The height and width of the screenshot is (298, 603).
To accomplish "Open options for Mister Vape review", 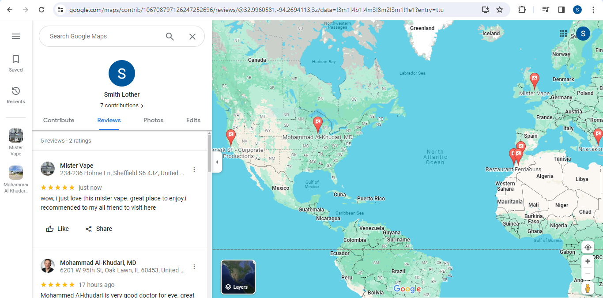I will coord(194,170).
